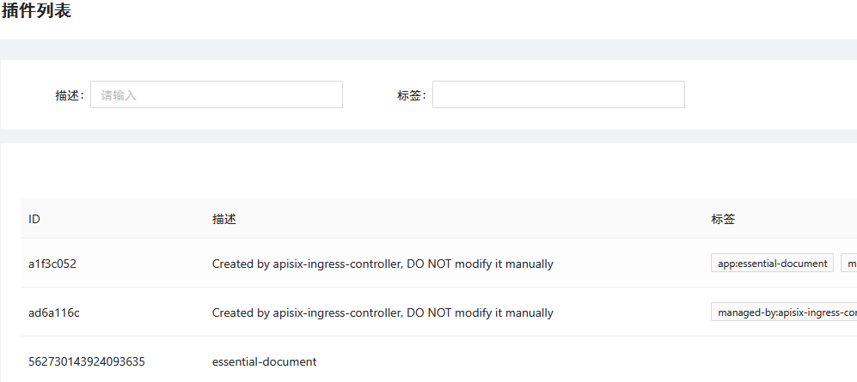The height and width of the screenshot is (382, 857).
Task: Click the 插件列表 page heading
Action: click(x=36, y=11)
